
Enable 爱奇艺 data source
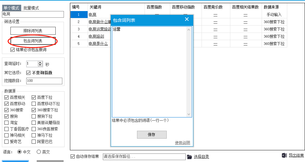6,141
